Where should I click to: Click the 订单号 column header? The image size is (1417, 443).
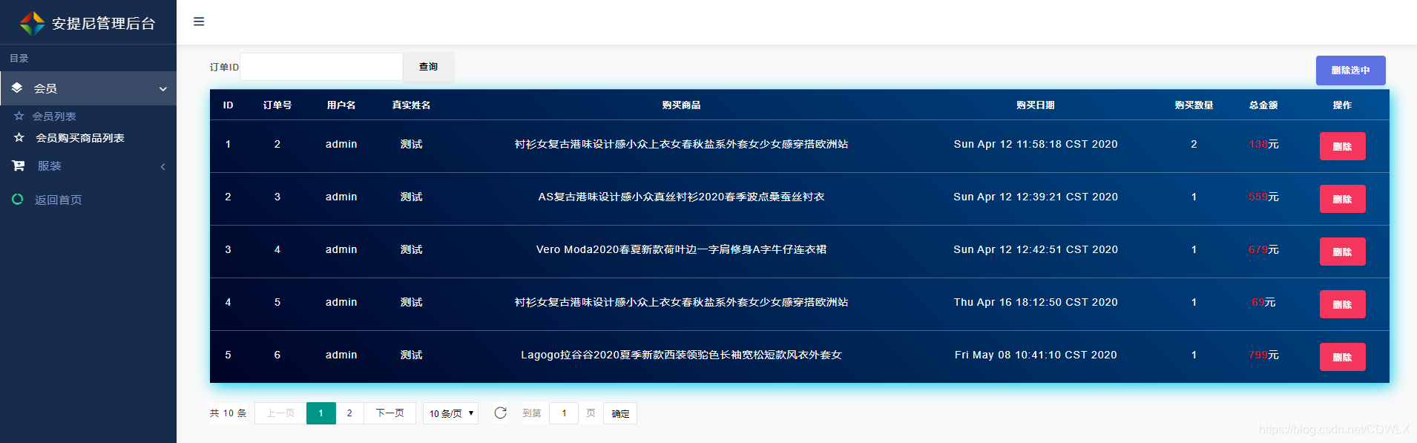click(x=277, y=105)
